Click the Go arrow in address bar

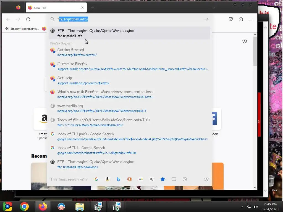click(206, 19)
